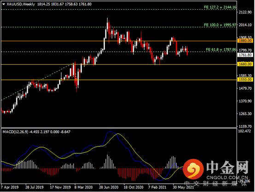Open the CNGOLD.COM.CN watermark link
Image resolution: width=255 pixels, height=192 pixels.
[227, 178]
